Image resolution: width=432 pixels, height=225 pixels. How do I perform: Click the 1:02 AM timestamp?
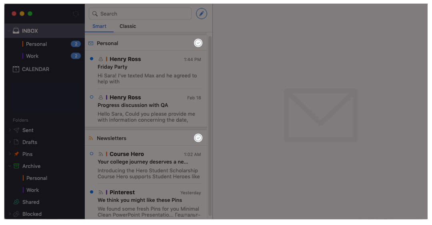tap(192, 154)
